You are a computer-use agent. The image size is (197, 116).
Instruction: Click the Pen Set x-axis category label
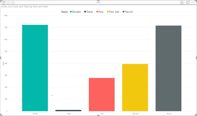(135, 114)
